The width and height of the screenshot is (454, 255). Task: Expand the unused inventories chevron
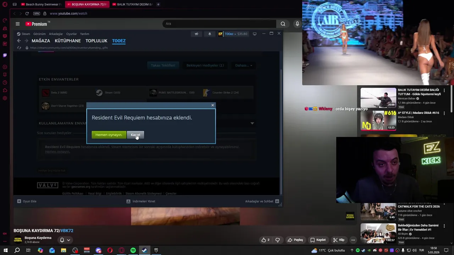click(x=252, y=123)
